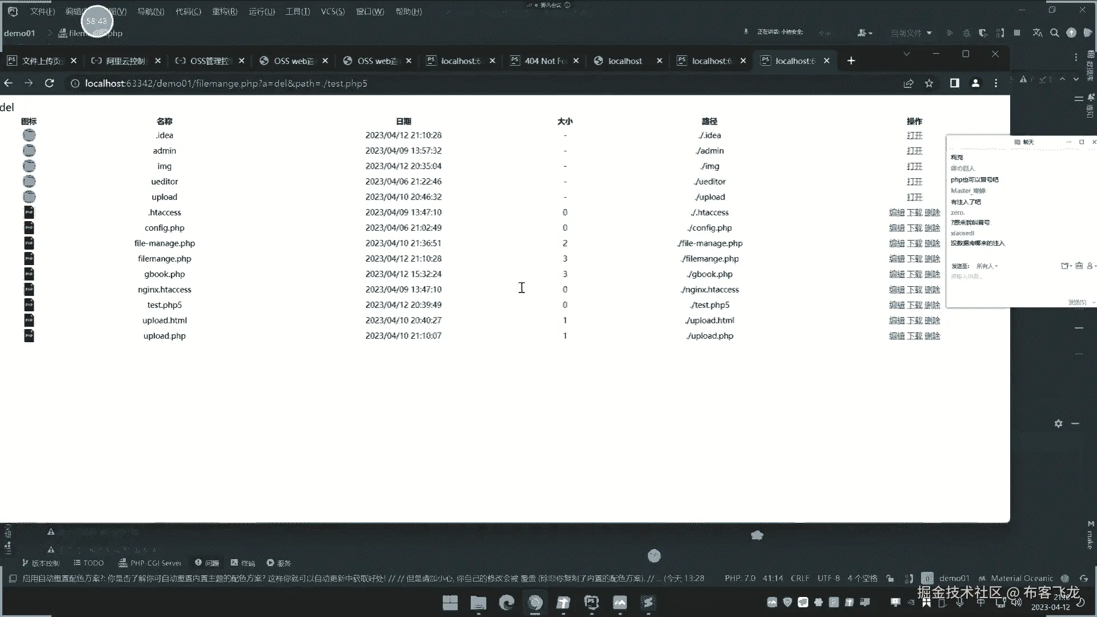This screenshot has height=617, width=1097.
Task: Click the IDE search magnifier icon
Action: 1055,33
